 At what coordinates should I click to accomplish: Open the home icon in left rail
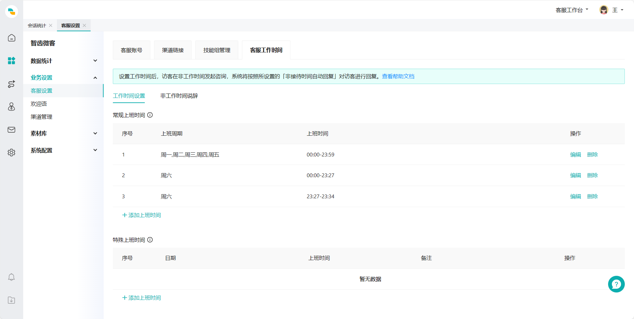[x=12, y=38]
